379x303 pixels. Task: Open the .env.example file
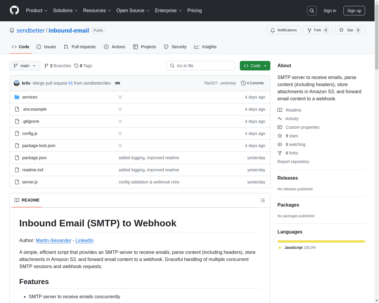(x=34, y=109)
